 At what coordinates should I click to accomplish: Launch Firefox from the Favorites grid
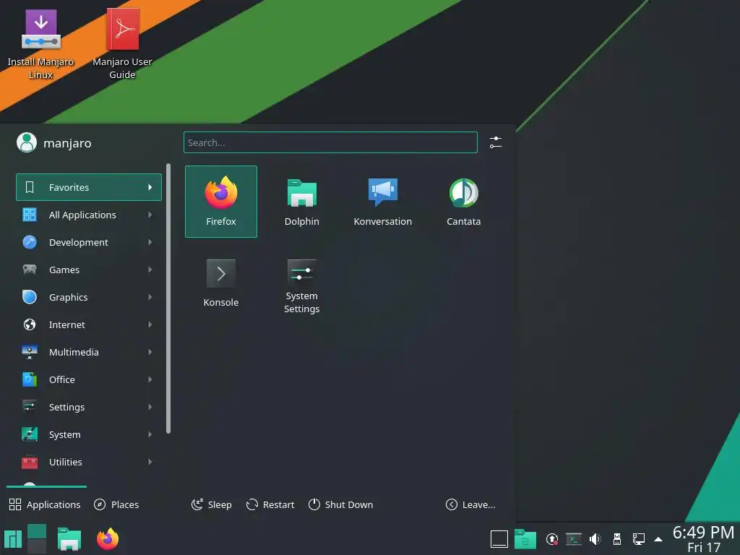point(221,202)
